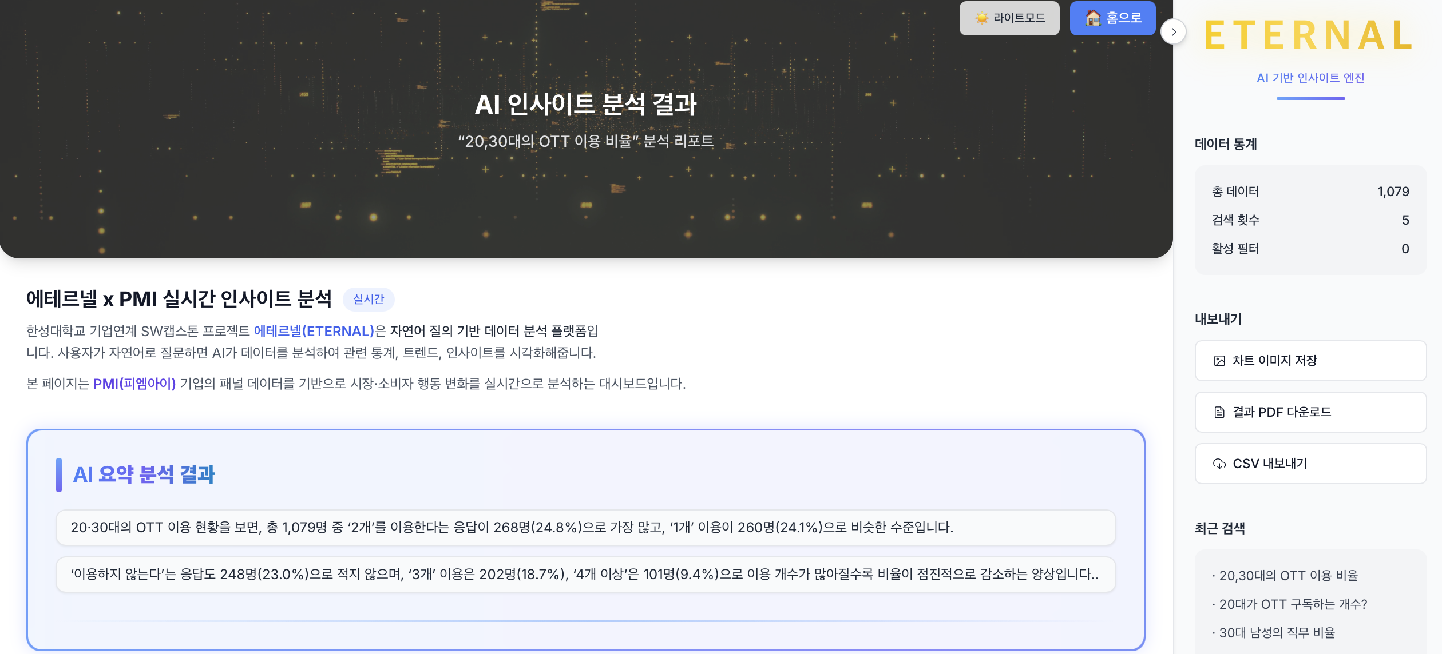Click the AI 요약 분석 결과 heading
The image size is (1442, 654).
click(144, 474)
